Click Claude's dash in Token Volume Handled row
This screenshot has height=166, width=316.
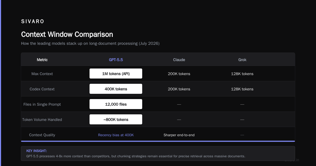click(x=179, y=120)
